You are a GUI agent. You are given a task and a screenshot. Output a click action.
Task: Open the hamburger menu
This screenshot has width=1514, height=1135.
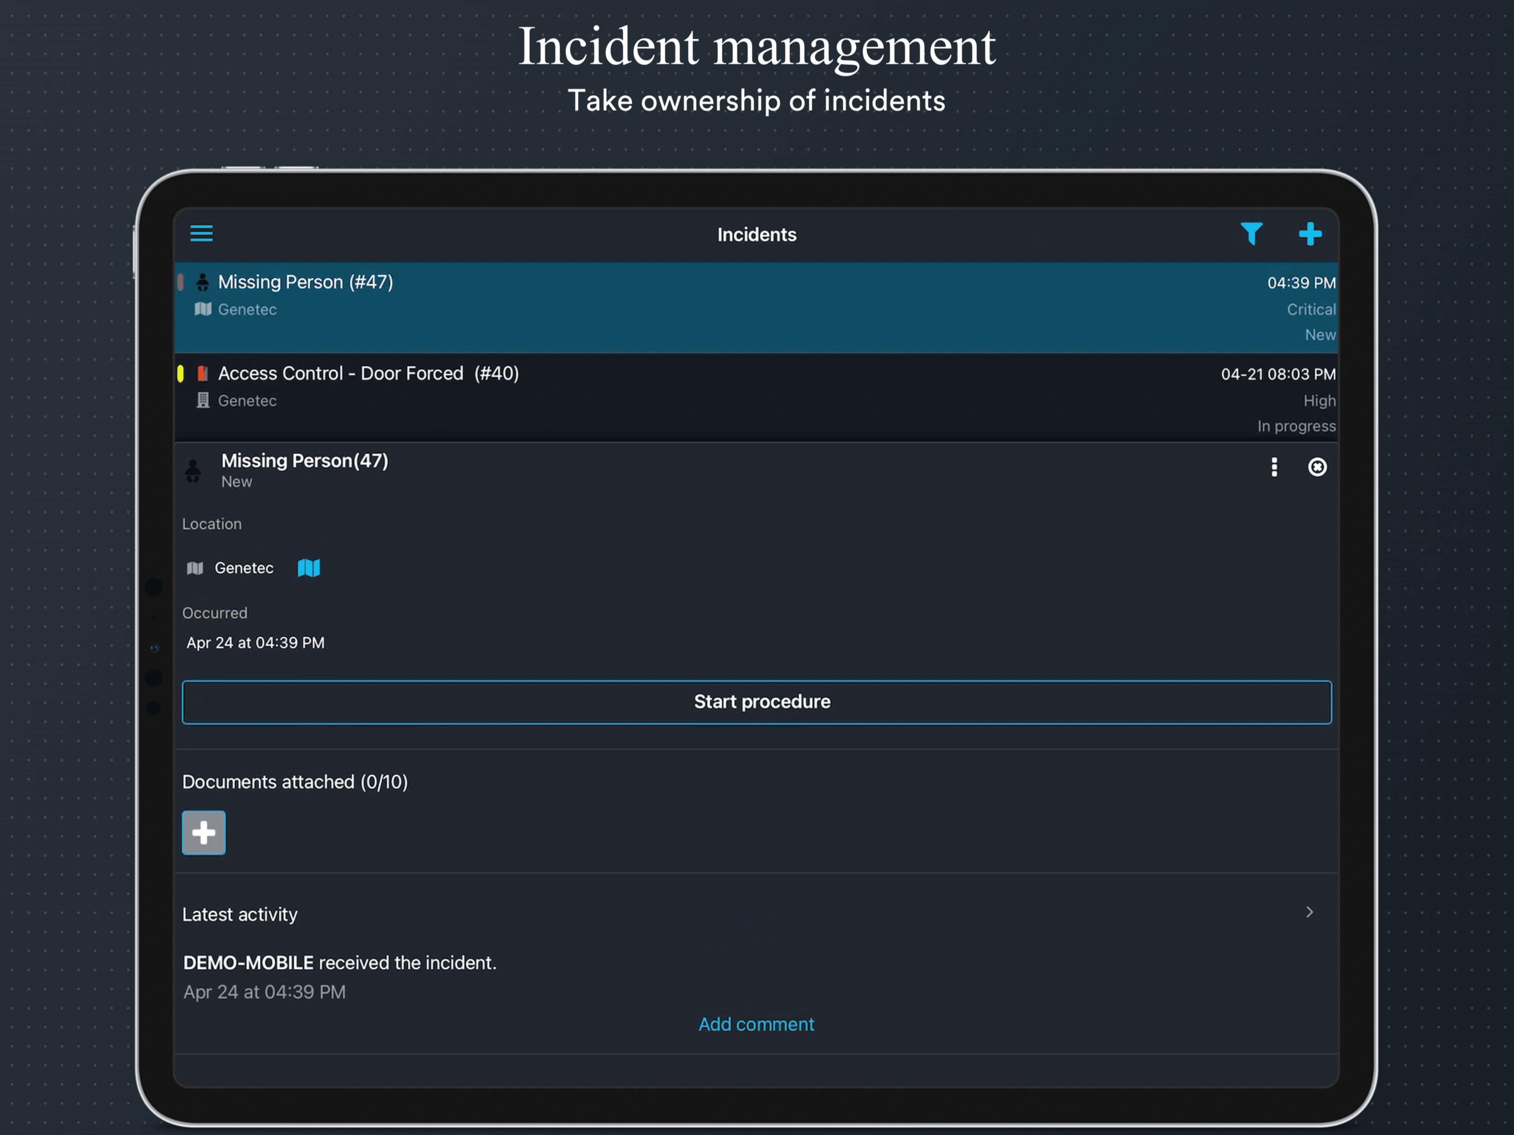201,233
